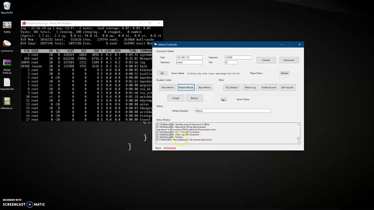
Task: Click the 'Emulator Control' group label
Action: click(164, 80)
